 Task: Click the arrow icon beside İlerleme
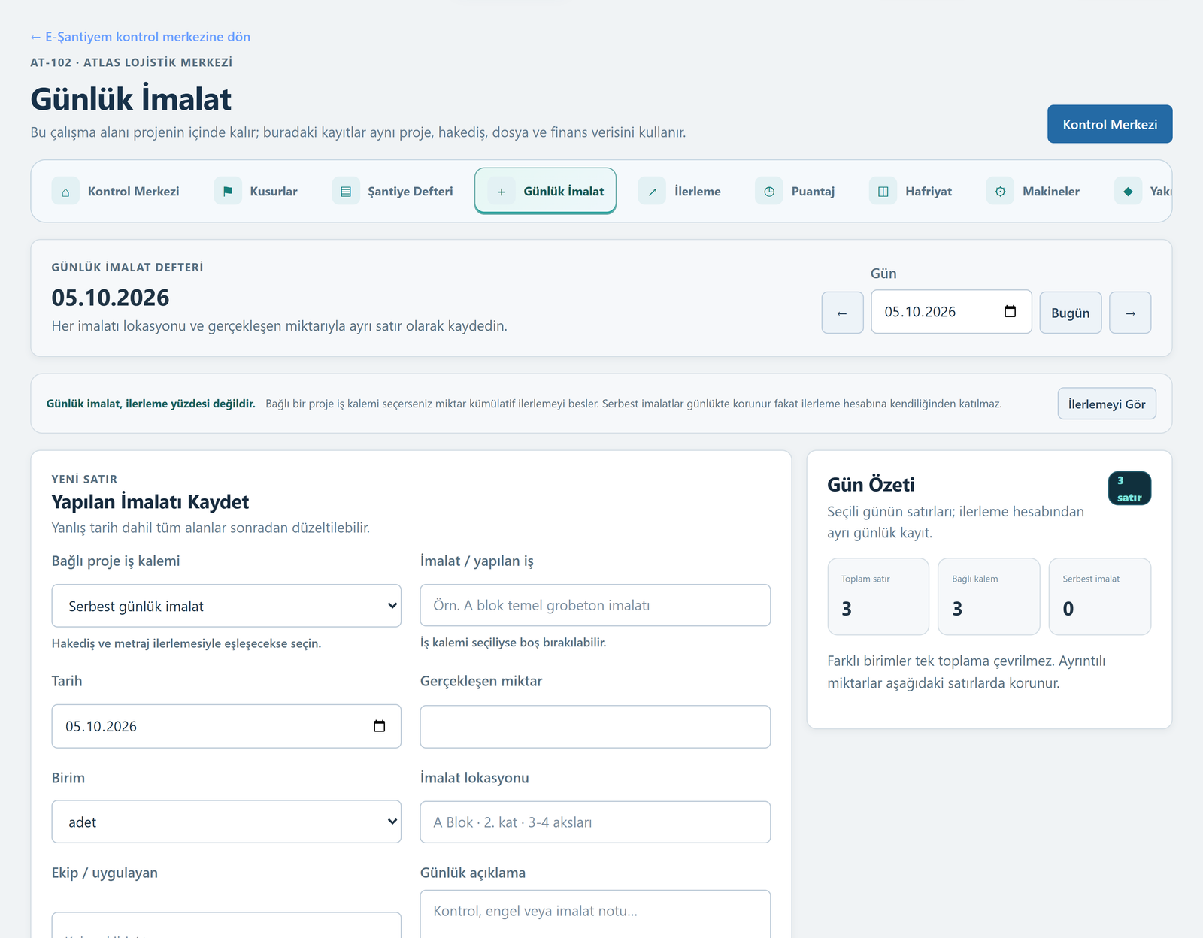click(x=653, y=192)
